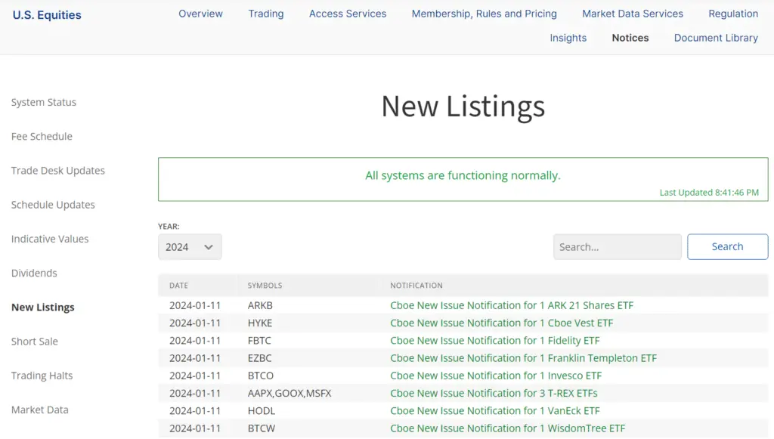This screenshot has height=439, width=774.
Task: Click inside the Search text field
Action: coord(617,246)
